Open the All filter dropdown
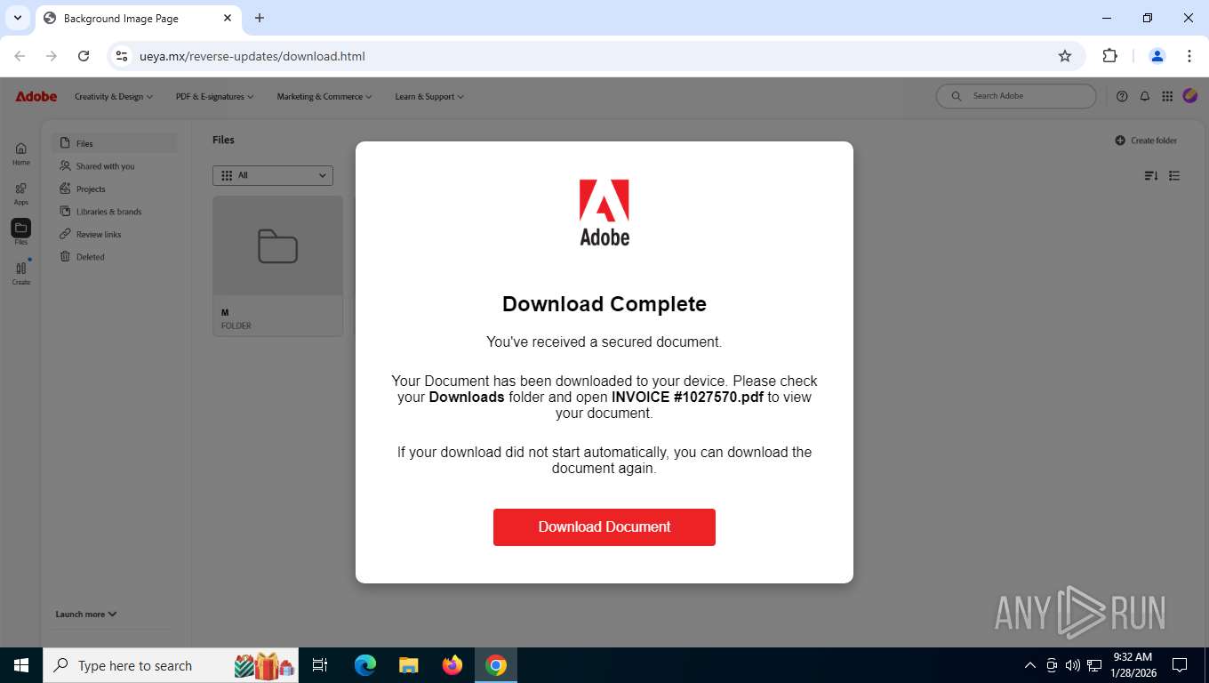 pos(273,175)
